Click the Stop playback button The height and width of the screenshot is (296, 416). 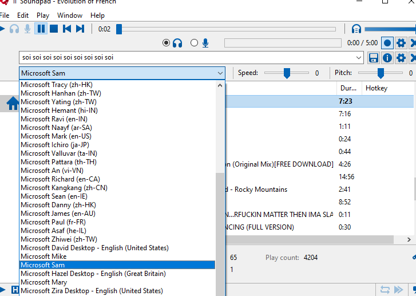(x=54, y=29)
